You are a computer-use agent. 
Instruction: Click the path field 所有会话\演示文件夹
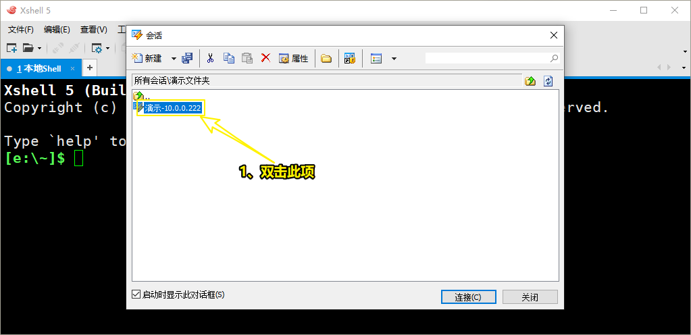326,80
